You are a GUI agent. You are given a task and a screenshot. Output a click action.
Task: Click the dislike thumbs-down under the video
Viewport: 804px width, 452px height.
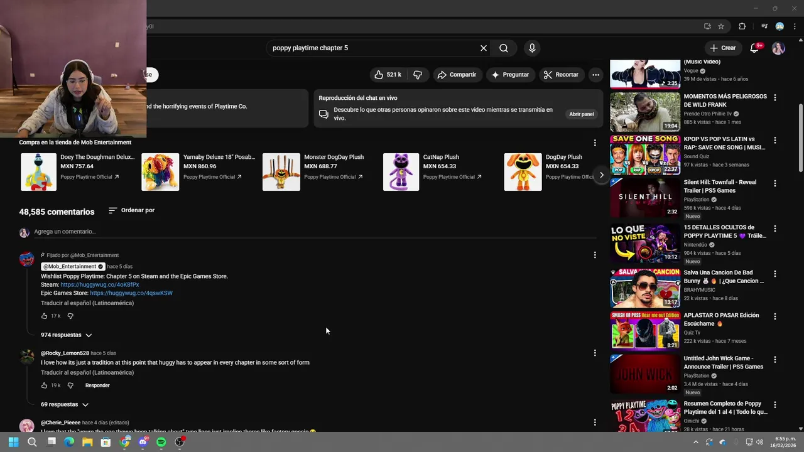click(418, 75)
